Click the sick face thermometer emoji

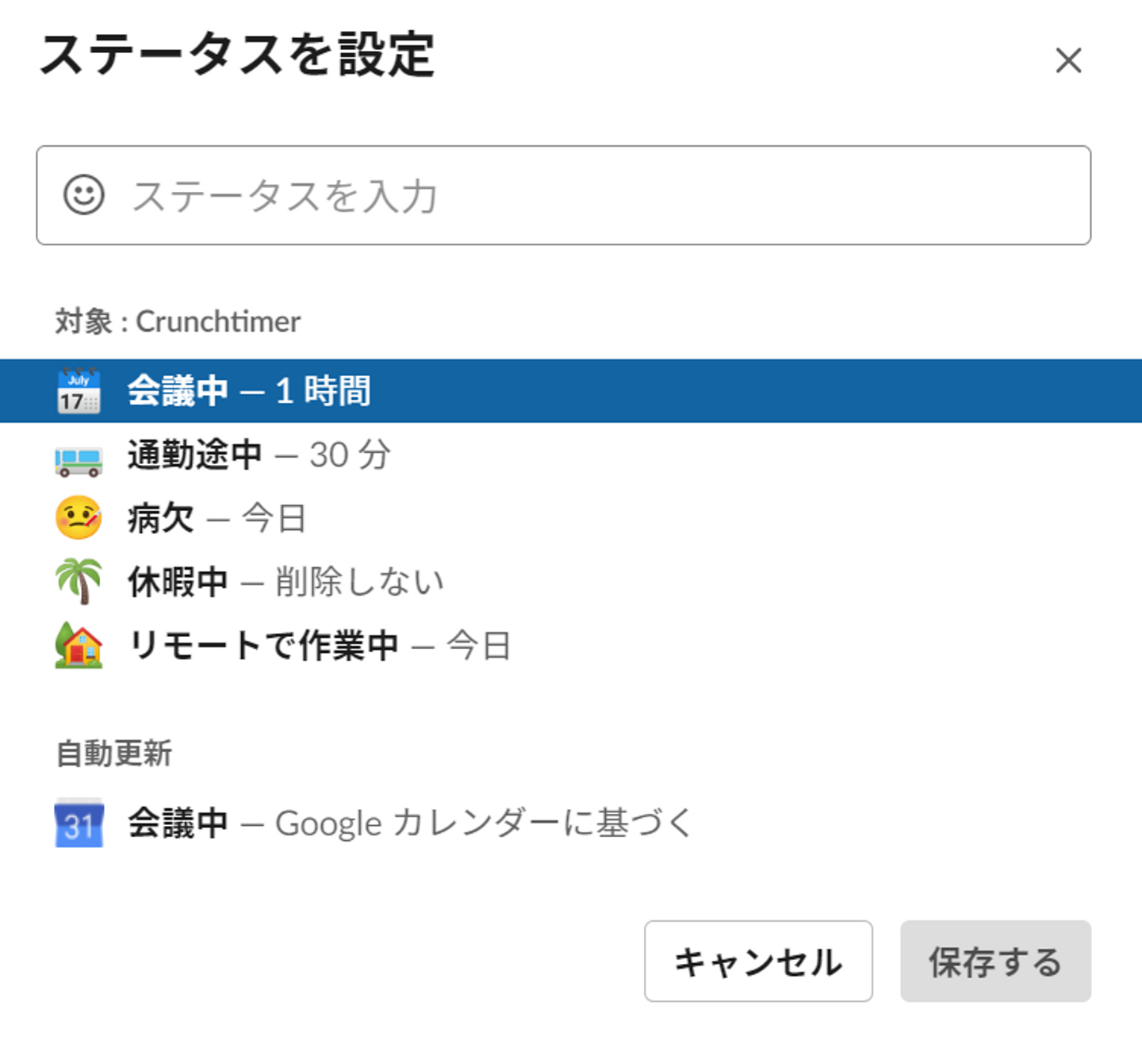[79, 518]
